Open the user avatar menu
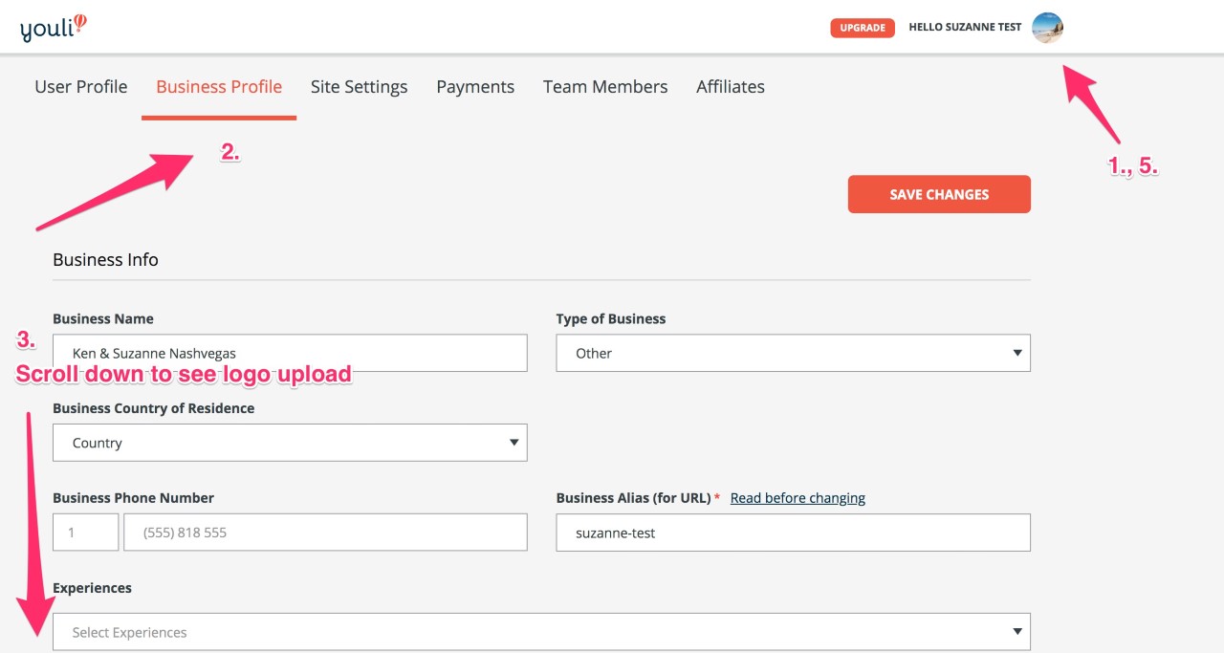 1048,28
